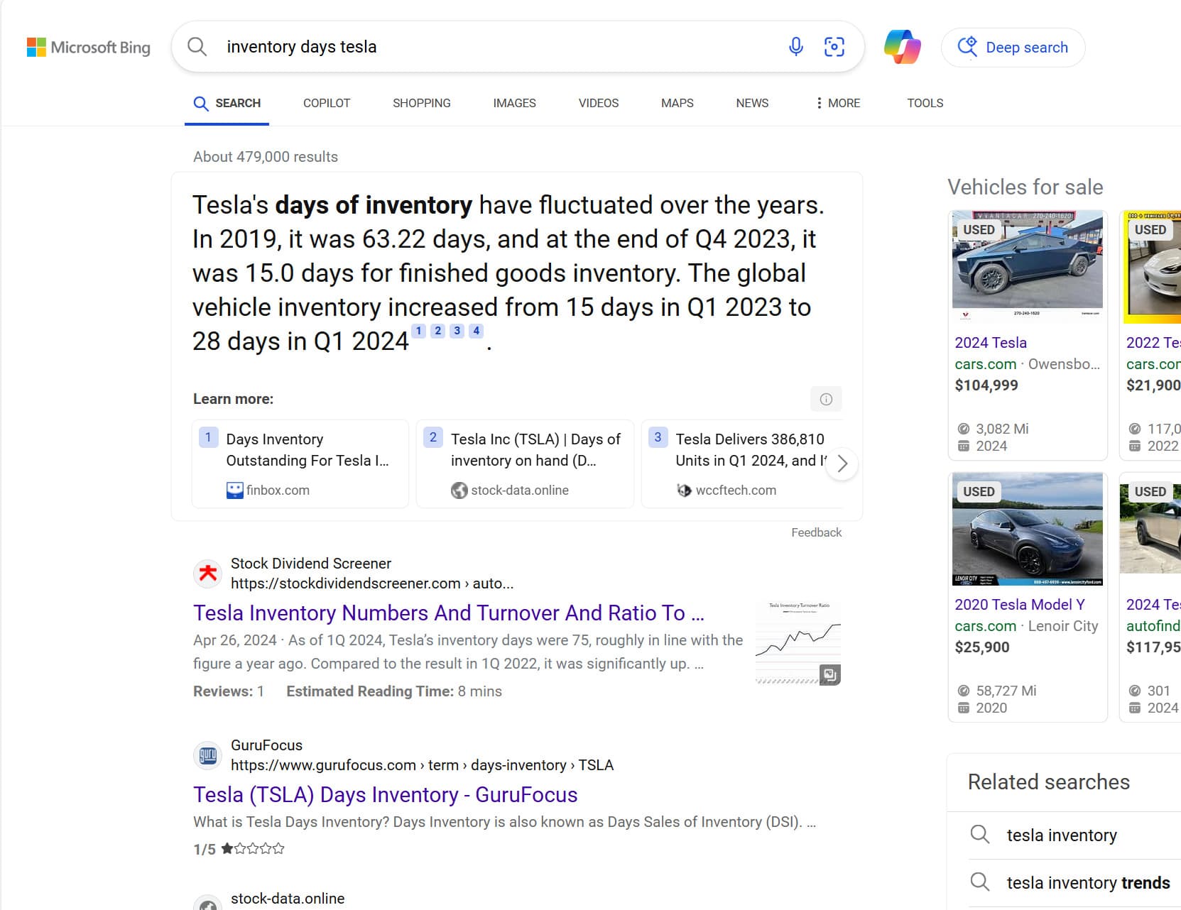
Task: Open the stockdividendscreener.com URL breadcrumb
Action: point(372,583)
